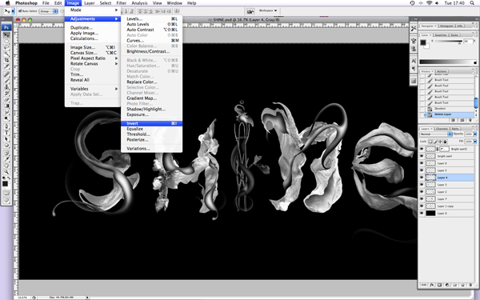Click the foreground color swatch in Color panel
The height and width of the screenshot is (300, 480).
(x=422, y=42)
